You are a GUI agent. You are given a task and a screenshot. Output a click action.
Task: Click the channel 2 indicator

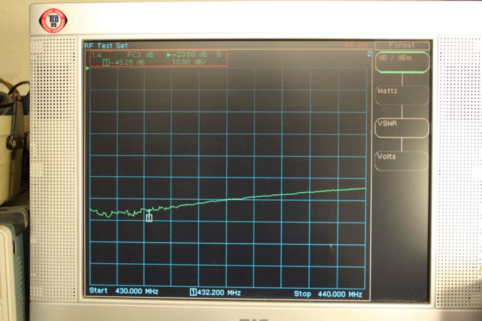369,54
